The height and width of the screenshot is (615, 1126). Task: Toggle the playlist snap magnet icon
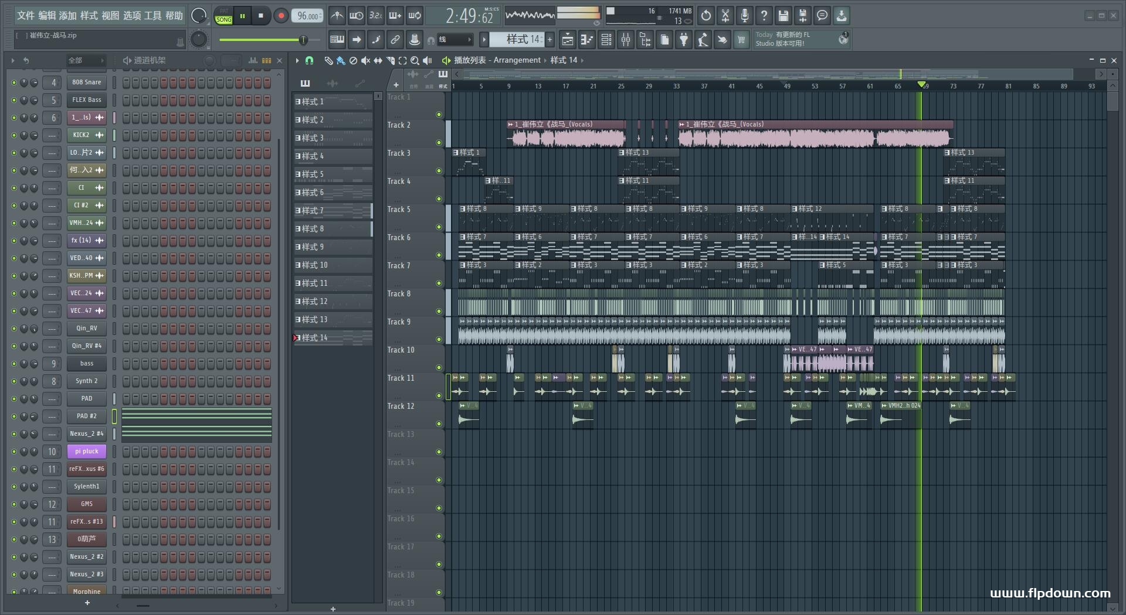tap(310, 60)
